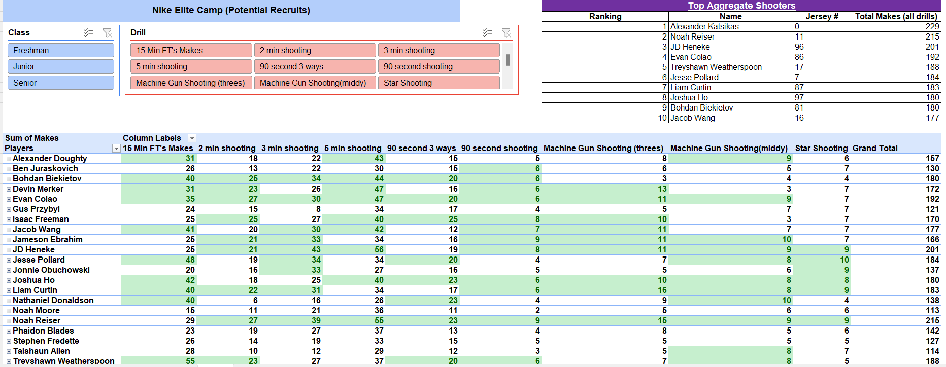The width and height of the screenshot is (946, 367).
Task: Select Jersey number 86 for Evan Colao
Action: (x=822, y=57)
